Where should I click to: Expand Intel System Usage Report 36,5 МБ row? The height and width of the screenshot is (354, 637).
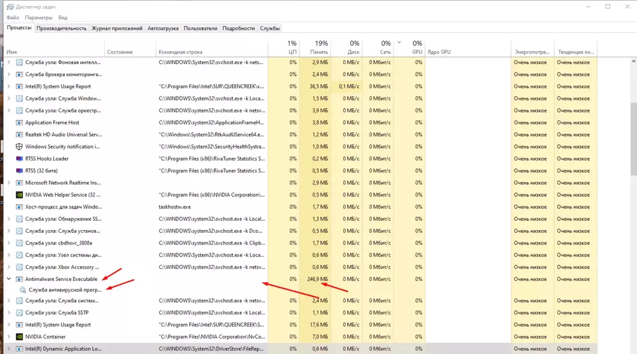point(9,86)
